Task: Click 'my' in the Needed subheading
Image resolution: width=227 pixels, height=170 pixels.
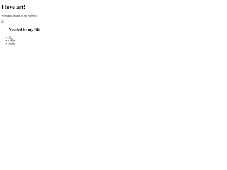Action: click(x=31, y=30)
